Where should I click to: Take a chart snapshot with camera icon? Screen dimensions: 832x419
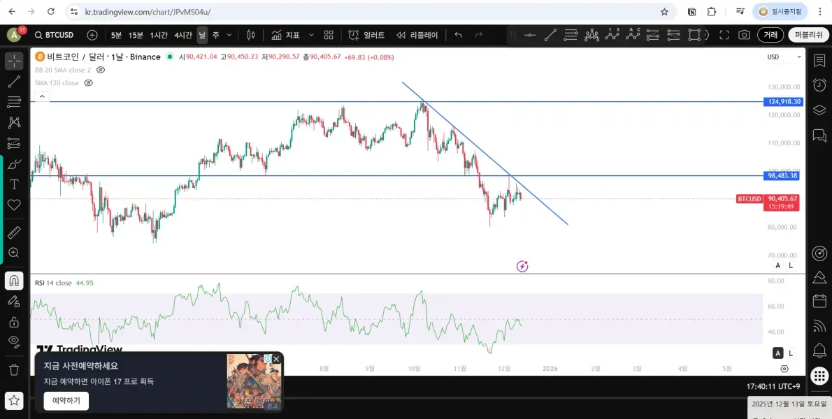click(745, 35)
